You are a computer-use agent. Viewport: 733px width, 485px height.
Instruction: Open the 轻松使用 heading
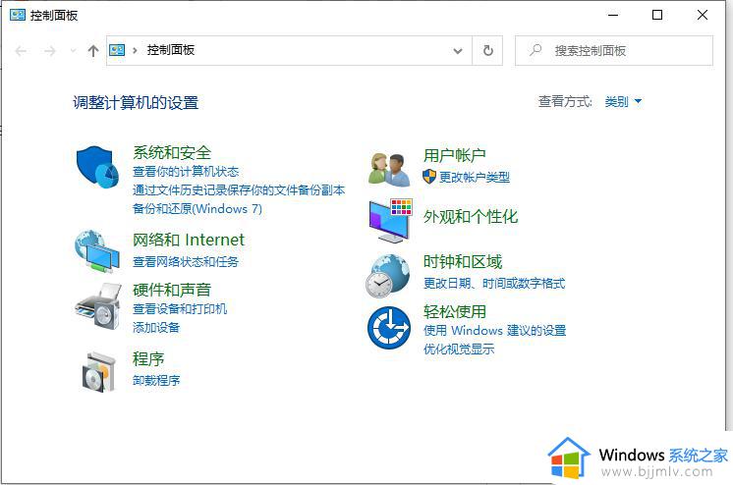(455, 311)
